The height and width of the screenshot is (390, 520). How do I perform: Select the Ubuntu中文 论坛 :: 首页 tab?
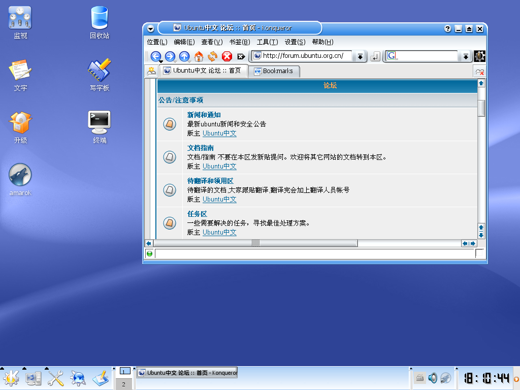[203, 71]
